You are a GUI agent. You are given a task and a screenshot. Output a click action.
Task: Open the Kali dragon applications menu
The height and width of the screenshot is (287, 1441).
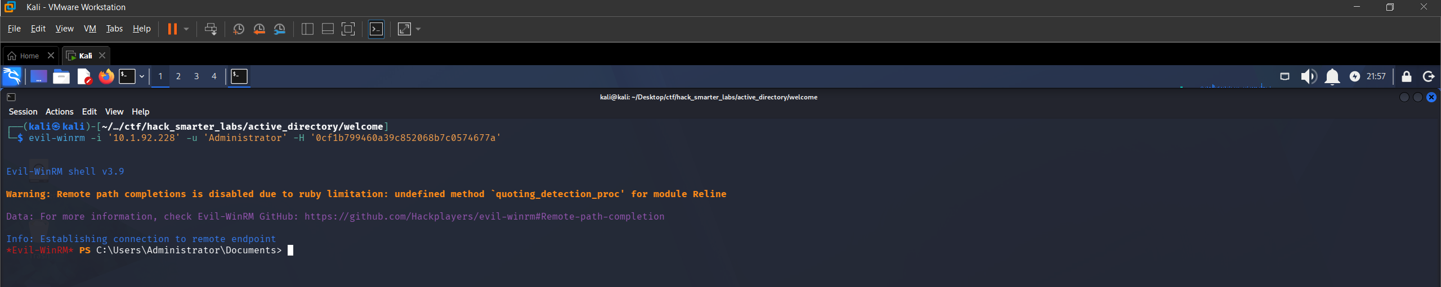(x=12, y=76)
